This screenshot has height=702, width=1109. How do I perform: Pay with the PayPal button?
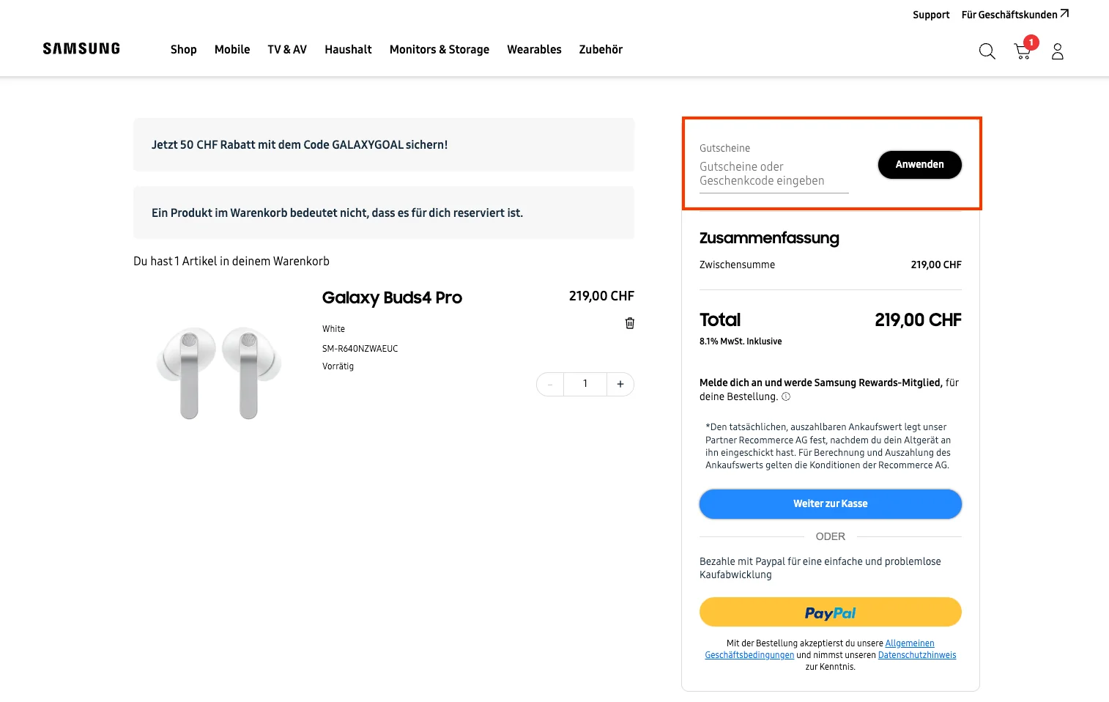[x=831, y=612]
